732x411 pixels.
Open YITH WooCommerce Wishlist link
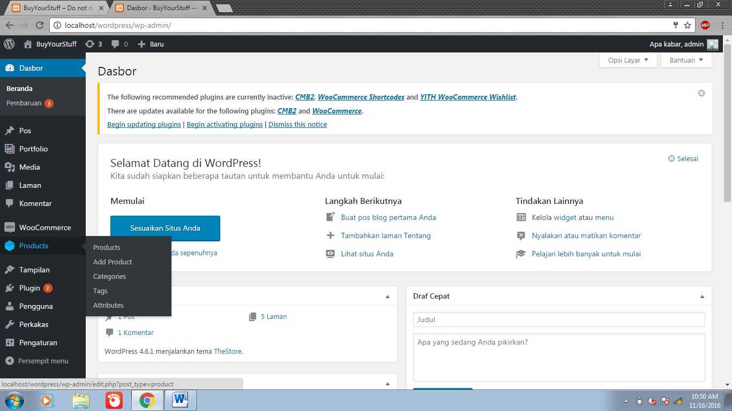point(468,97)
